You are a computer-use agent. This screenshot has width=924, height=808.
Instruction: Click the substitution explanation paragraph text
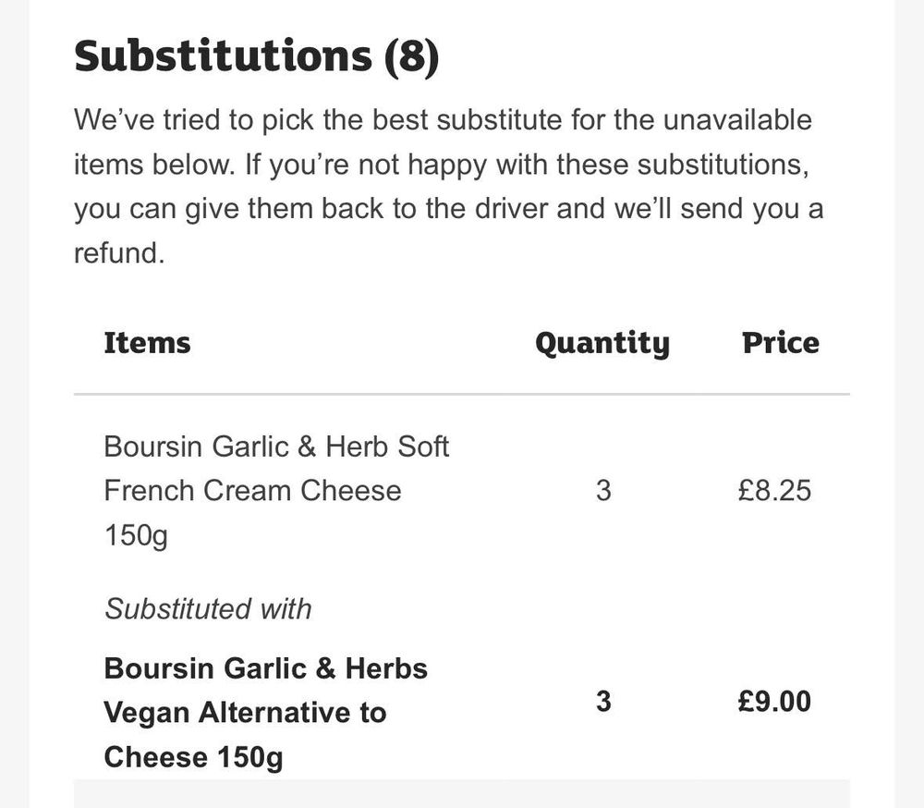click(x=448, y=187)
